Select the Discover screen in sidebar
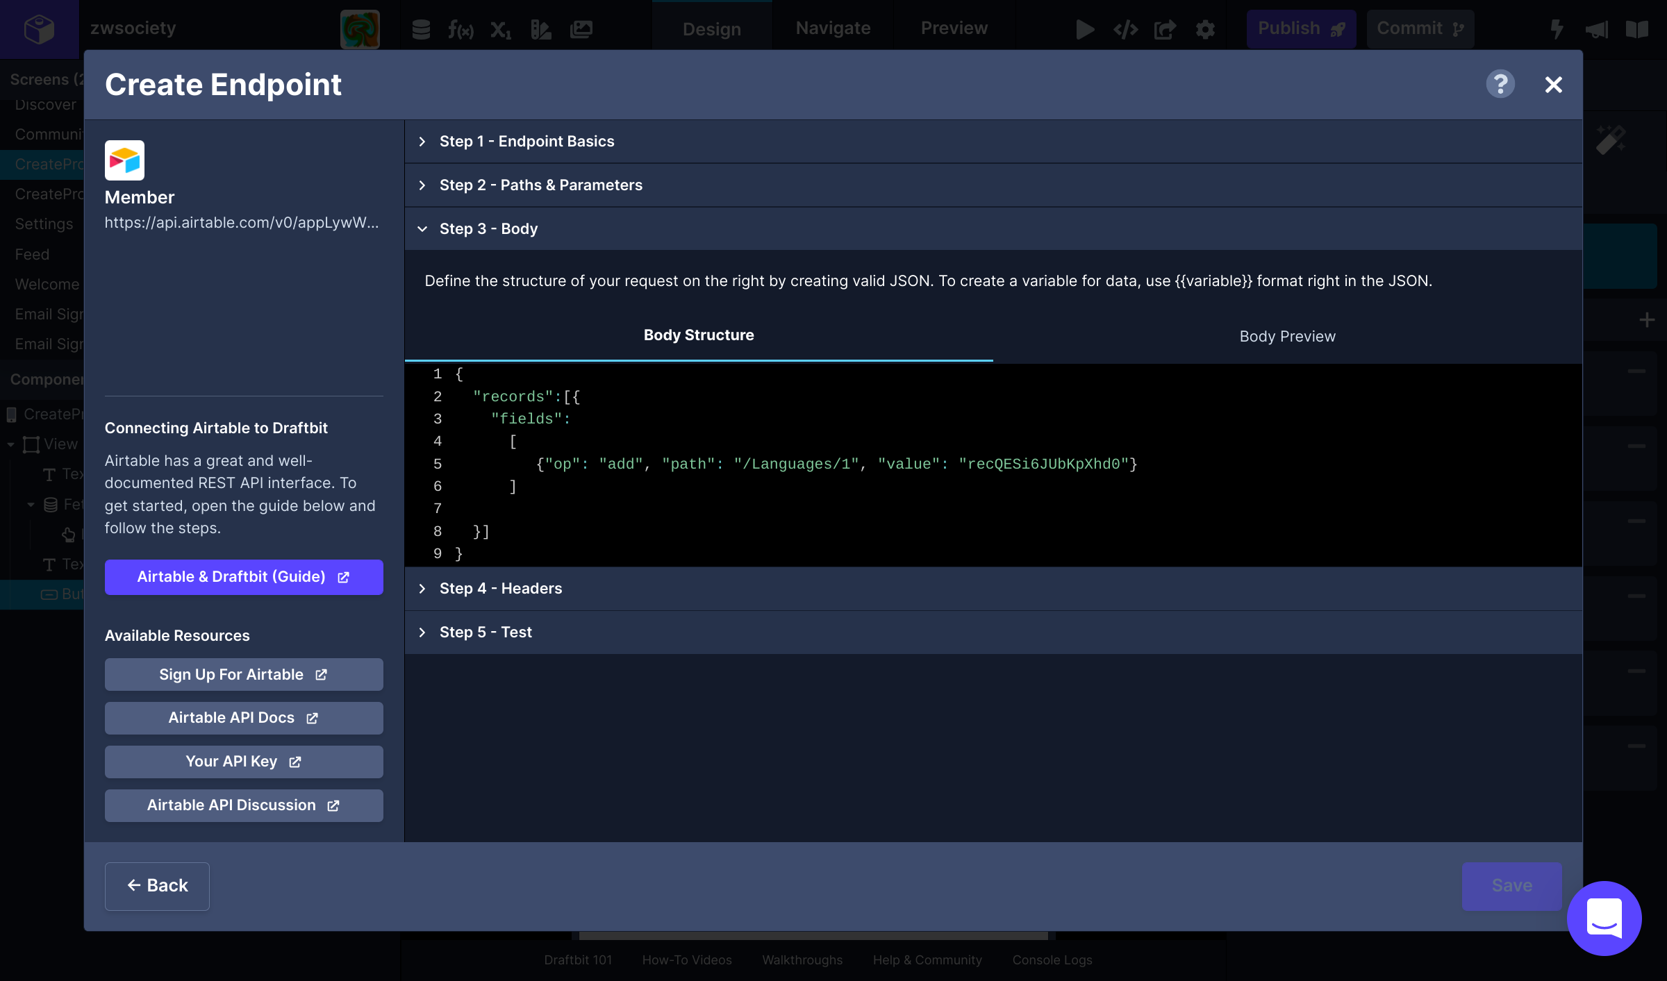1667x981 pixels. [46, 105]
